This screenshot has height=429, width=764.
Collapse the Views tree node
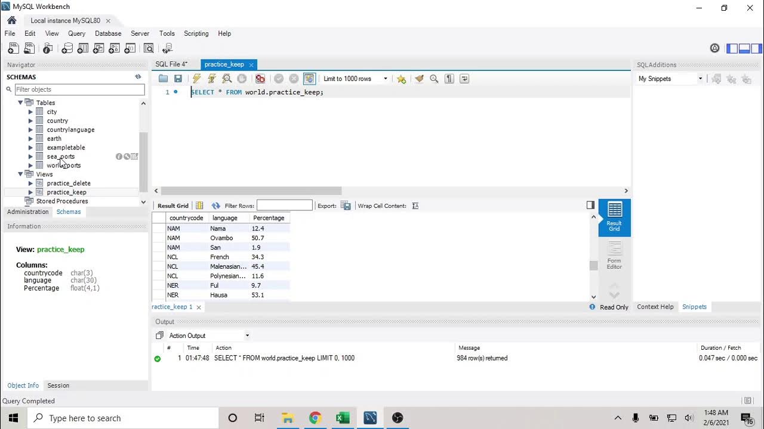point(20,174)
